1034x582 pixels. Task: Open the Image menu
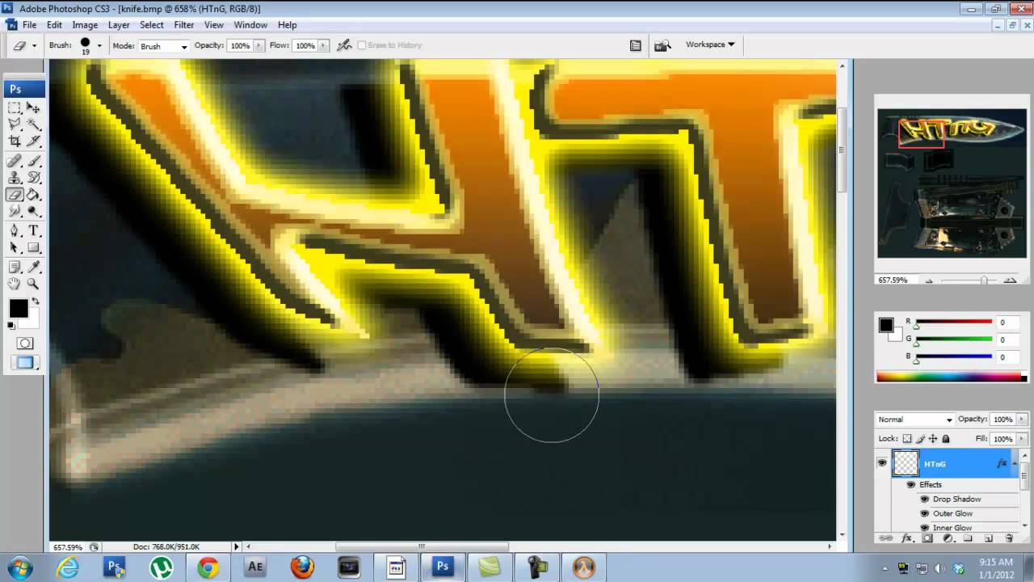tap(85, 25)
